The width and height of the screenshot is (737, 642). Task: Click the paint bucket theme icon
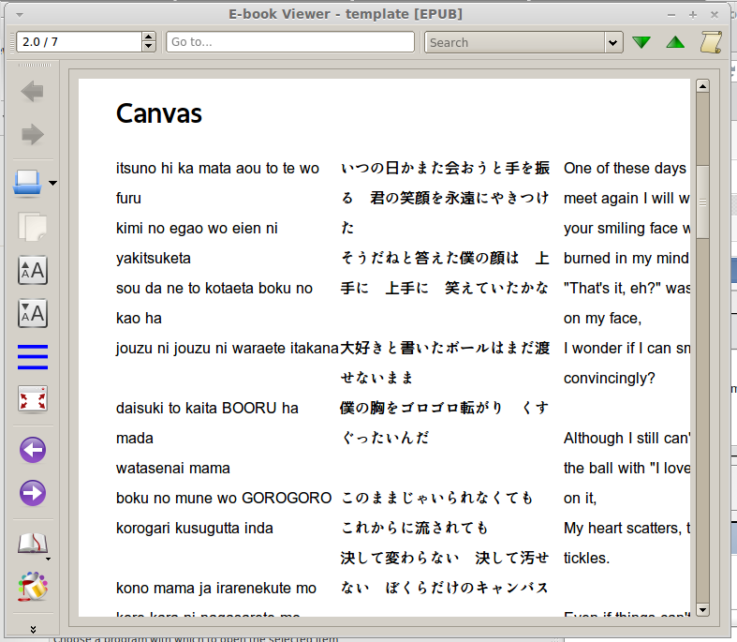pos(33,587)
